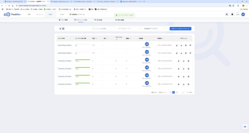Switch to the リスト管理 tab

63,20
